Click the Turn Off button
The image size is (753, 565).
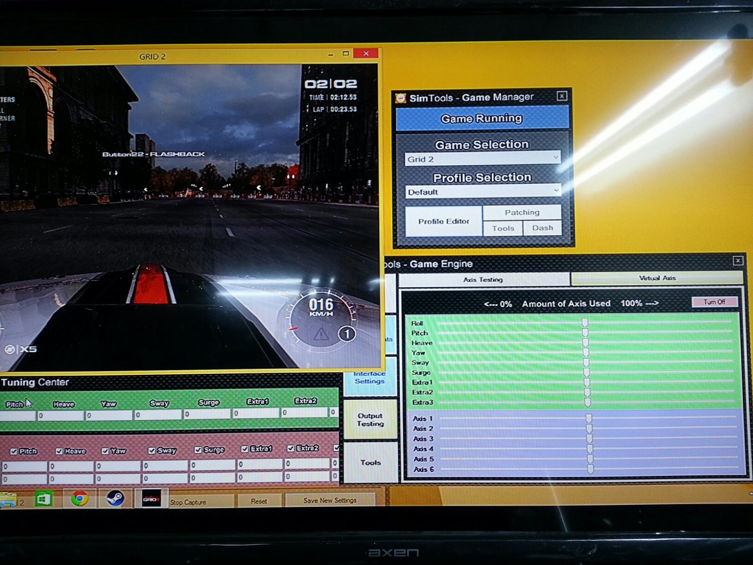point(714,302)
